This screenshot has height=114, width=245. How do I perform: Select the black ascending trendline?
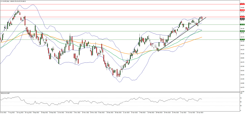pos(176,38)
